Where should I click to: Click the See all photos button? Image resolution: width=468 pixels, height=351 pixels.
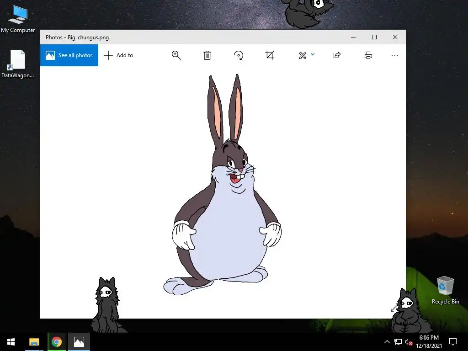[69, 55]
